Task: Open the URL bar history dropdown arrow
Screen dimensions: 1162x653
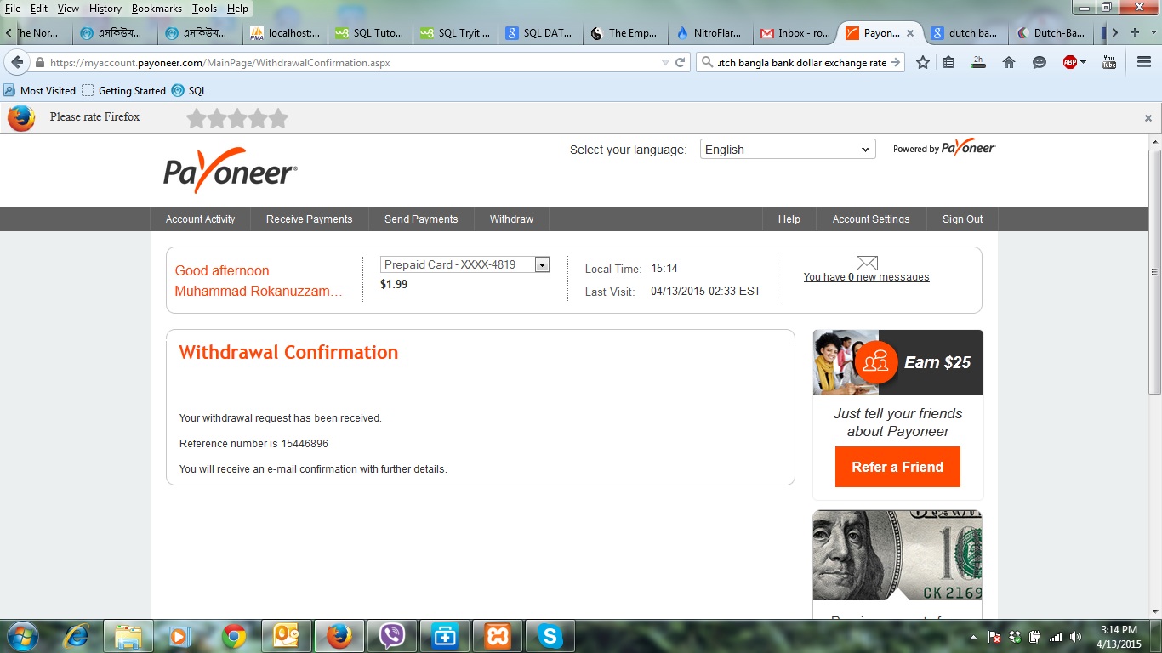Action: [665, 62]
